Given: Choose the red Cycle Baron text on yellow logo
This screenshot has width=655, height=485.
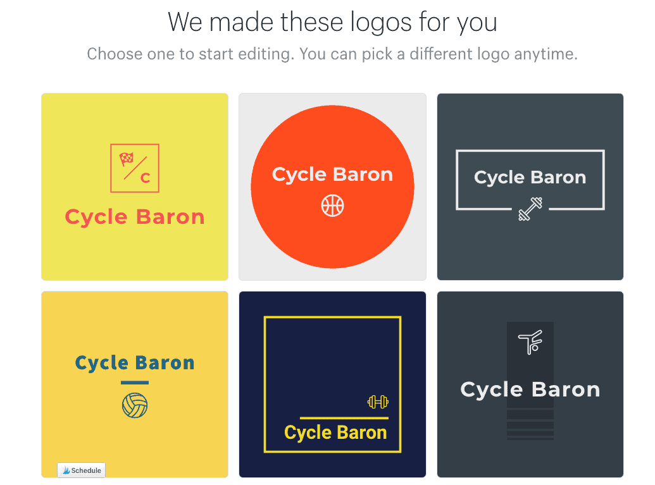Looking at the screenshot, I should 135,217.
